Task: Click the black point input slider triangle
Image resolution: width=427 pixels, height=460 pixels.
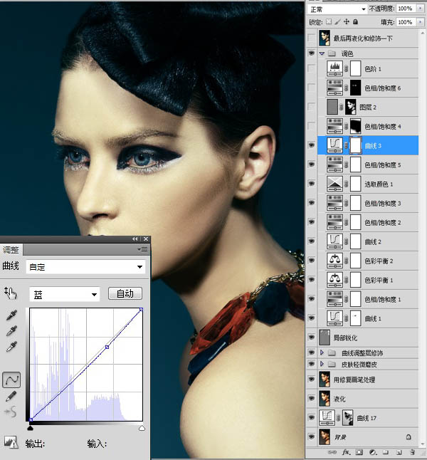Action: [x=30, y=429]
